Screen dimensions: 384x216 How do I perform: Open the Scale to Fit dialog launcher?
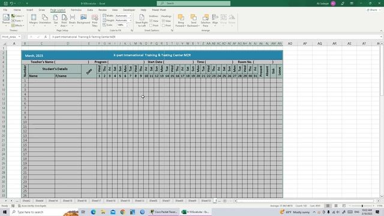(132, 31)
